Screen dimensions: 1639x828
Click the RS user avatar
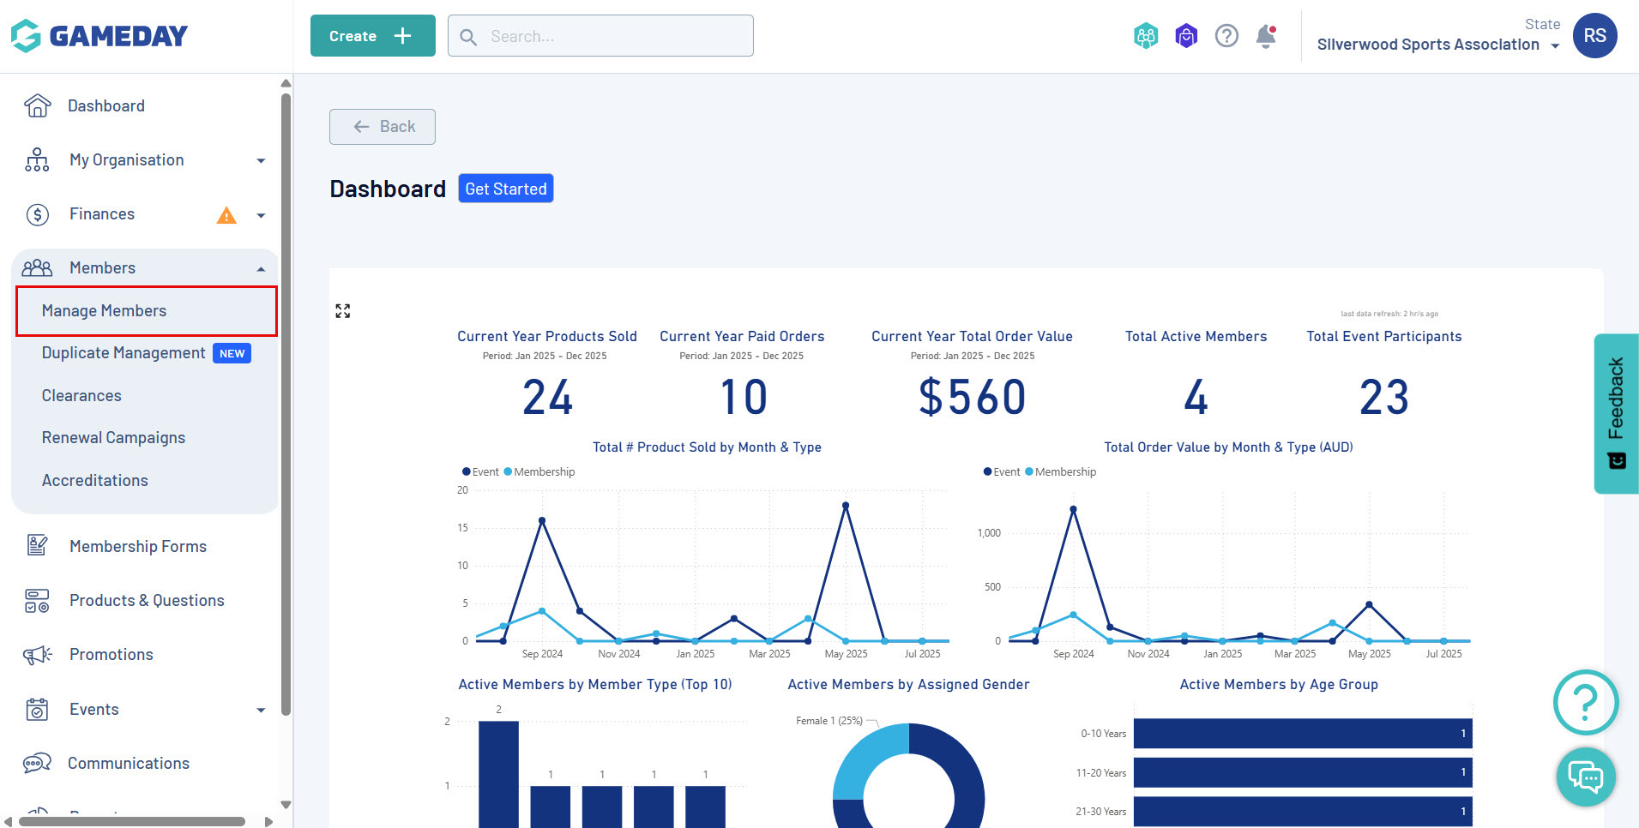[1594, 36]
